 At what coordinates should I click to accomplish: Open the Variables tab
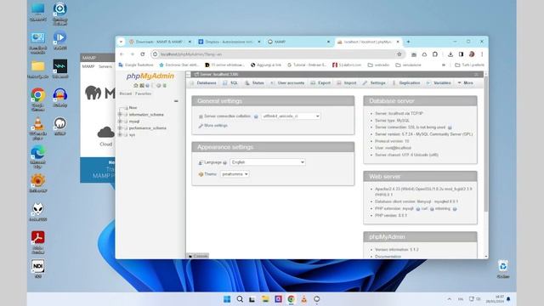click(439, 83)
